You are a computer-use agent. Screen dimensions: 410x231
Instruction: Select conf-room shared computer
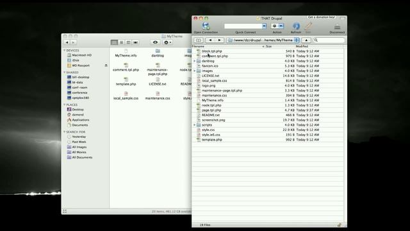click(79, 87)
